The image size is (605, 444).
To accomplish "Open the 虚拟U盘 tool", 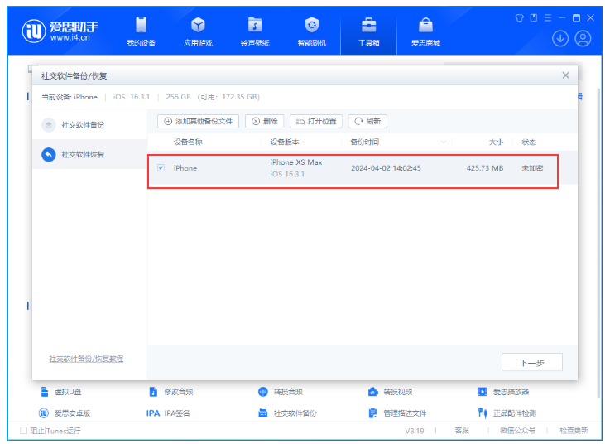I will click(x=61, y=392).
